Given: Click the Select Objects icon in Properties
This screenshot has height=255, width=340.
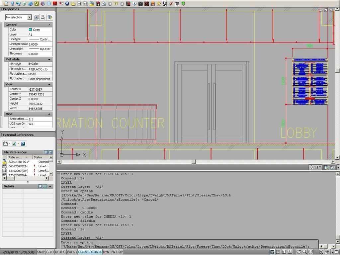Looking at the screenshot, I should click(43, 17).
